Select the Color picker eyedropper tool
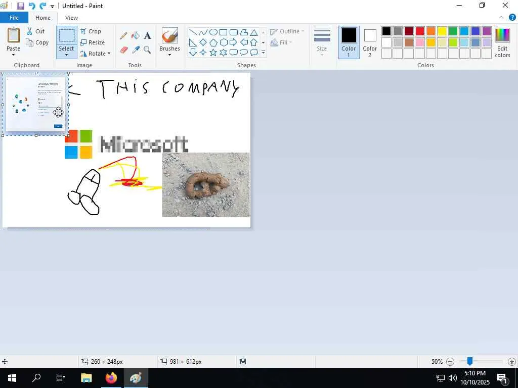This screenshot has height=388, width=518. pos(136,50)
